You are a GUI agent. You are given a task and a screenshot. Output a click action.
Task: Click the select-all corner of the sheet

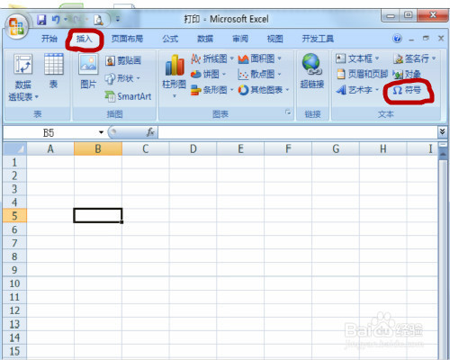coord(14,148)
